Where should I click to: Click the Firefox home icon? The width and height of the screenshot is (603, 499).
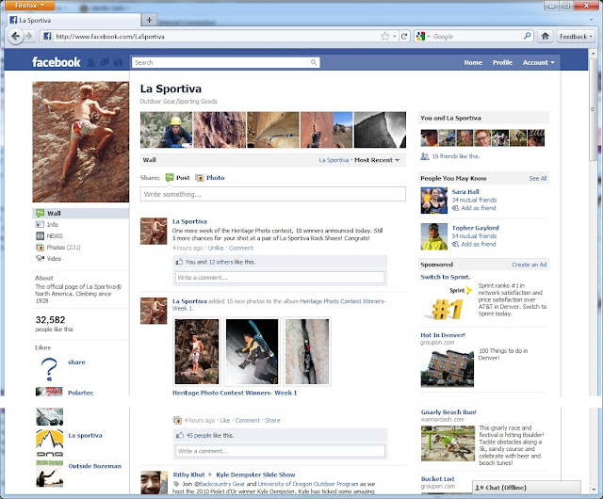coord(545,37)
